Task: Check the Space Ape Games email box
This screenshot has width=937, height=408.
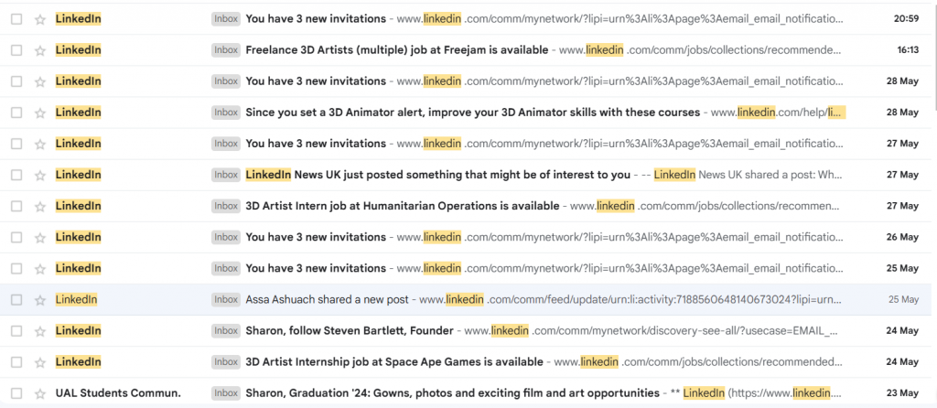Action: tap(16, 362)
